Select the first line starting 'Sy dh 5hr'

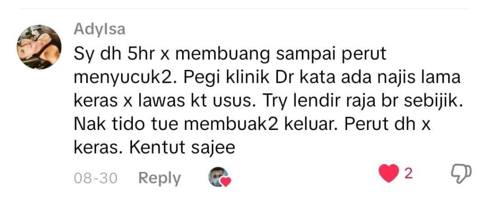pos(230,55)
